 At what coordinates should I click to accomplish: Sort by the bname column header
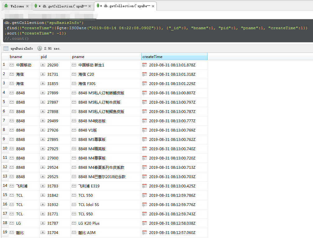point(24,57)
